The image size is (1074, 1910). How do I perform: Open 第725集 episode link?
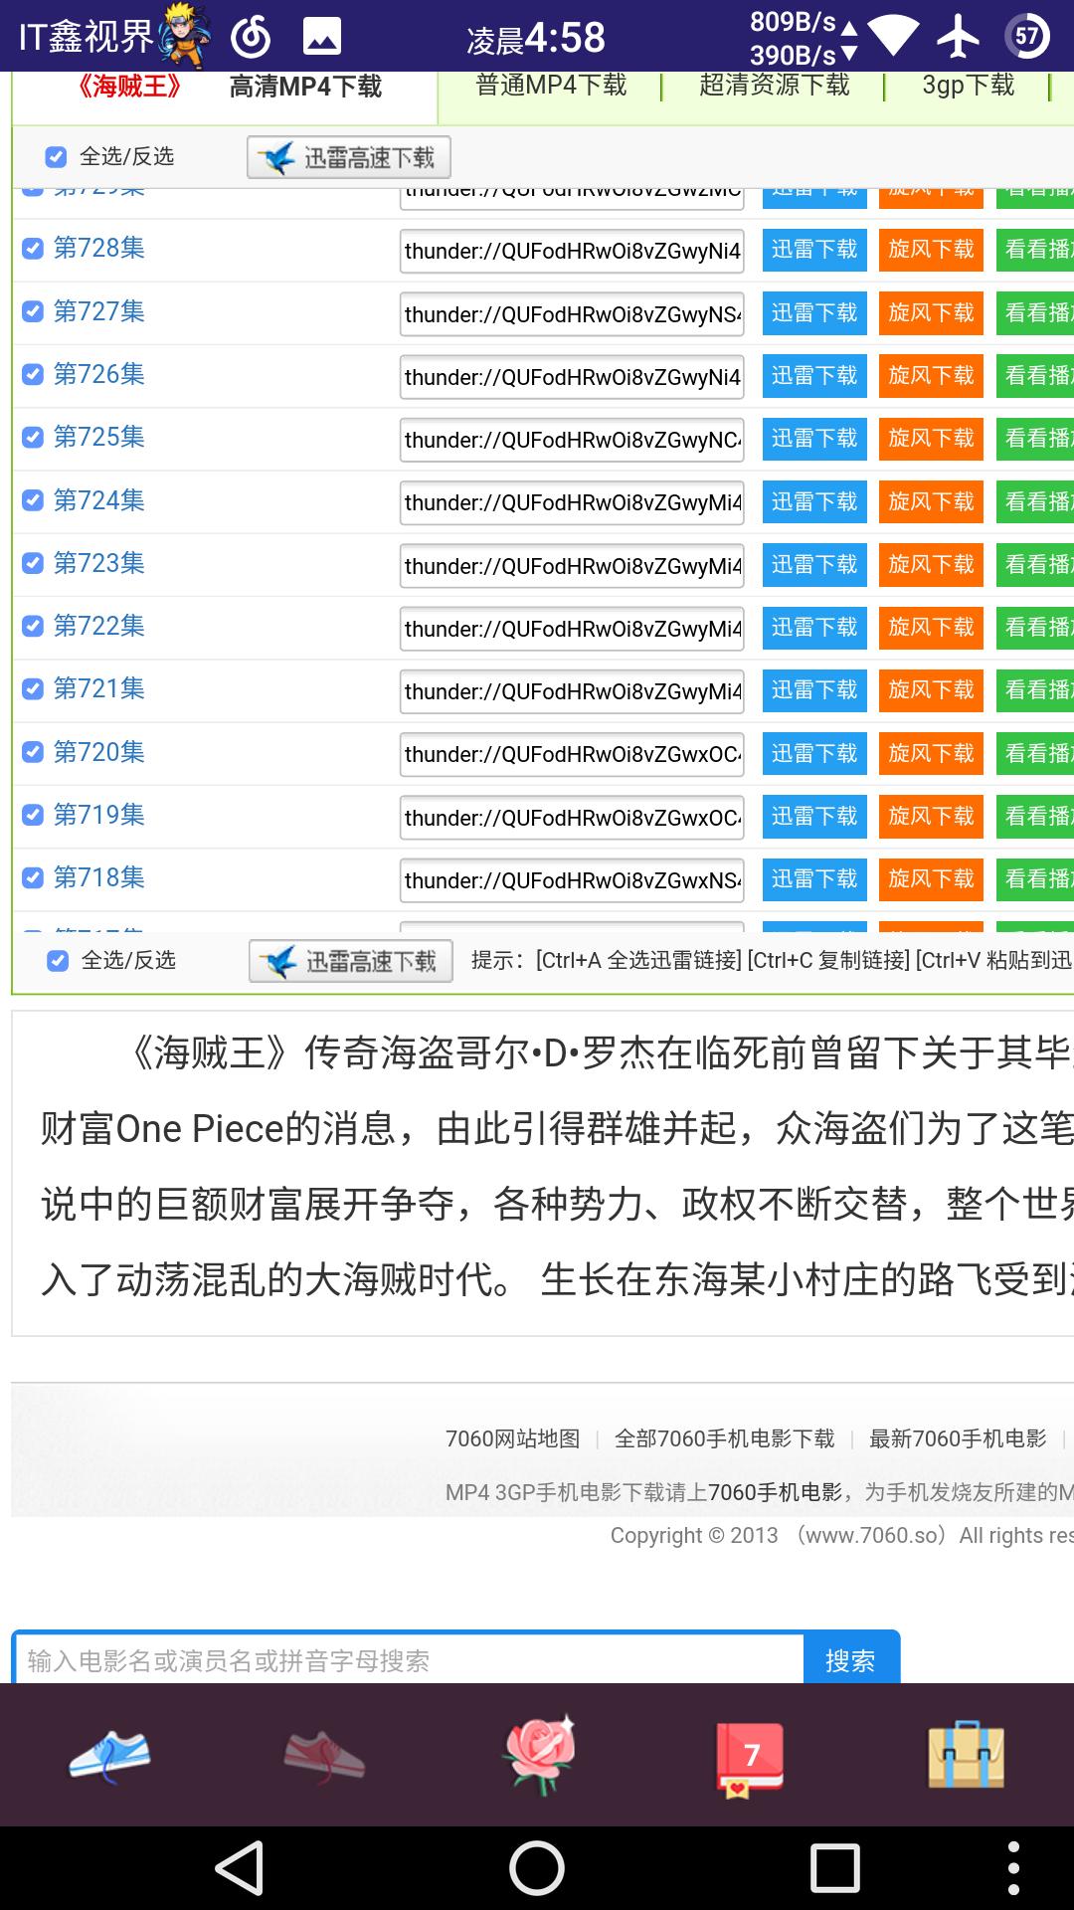[98, 437]
